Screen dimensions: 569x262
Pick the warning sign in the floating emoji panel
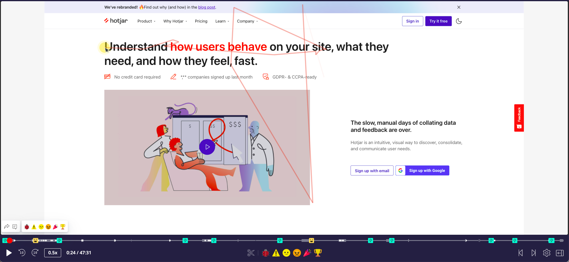coord(34,227)
